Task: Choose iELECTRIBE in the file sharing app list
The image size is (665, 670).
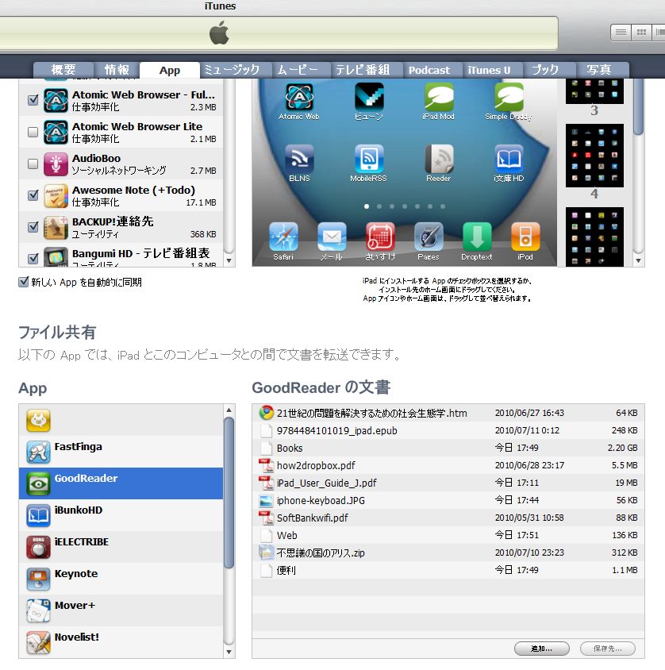Action: [121, 547]
